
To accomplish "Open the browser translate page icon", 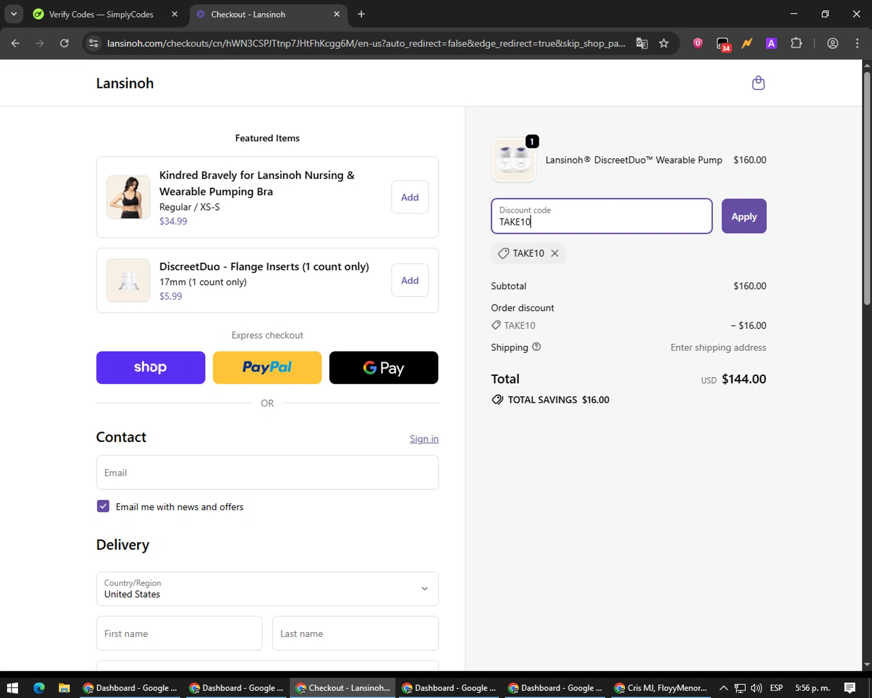I will (x=642, y=43).
